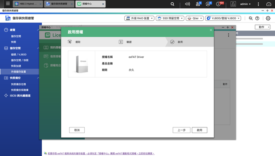Open the QTS main hamburger menu
The width and height of the screenshot is (275, 156).
tap(8, 4)
